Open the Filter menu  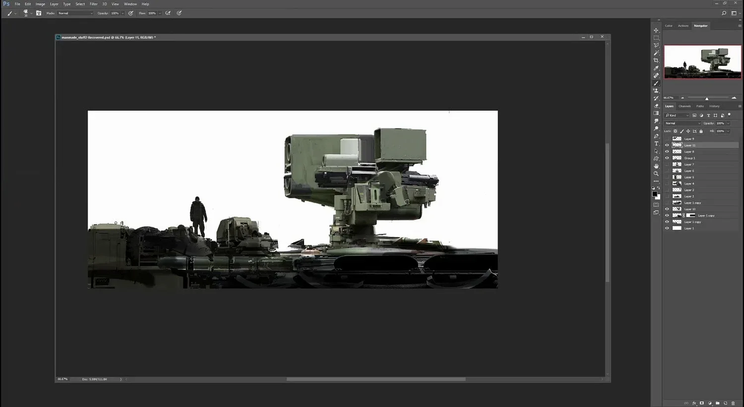point(93,3)
